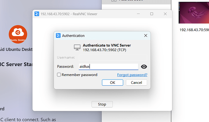Focus the Password input field

click(x=108, y=67)
